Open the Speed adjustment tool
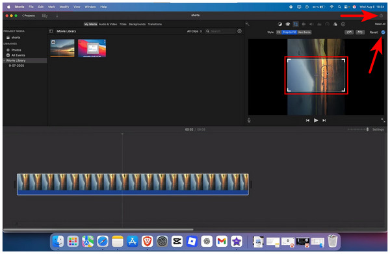This screenshot has width=390, height=254. [328, 24]
